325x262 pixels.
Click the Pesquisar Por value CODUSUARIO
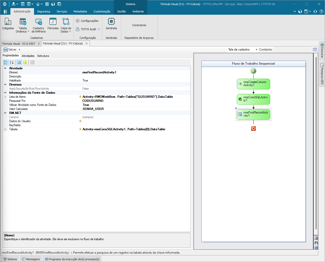[x=136, y=101]
